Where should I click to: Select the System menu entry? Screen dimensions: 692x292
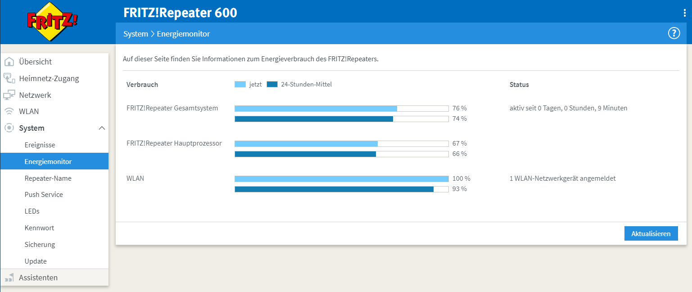tap(54, 128)
